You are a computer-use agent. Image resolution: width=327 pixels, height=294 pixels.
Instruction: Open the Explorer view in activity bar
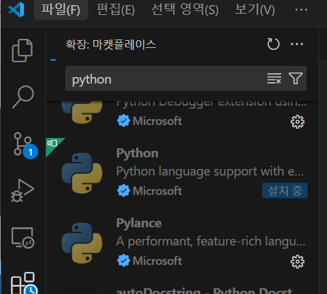[x=22, y=51]
